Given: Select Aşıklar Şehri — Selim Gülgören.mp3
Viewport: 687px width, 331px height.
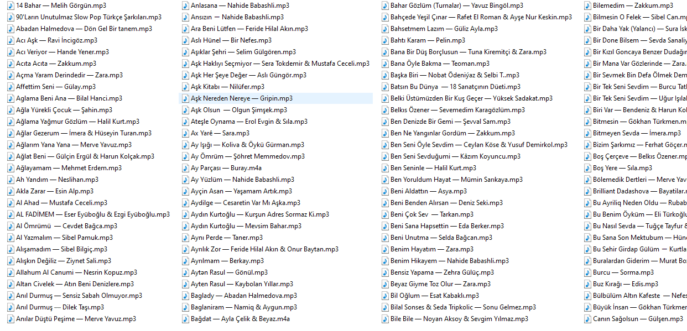Looking at the screenshot, I should click(x=243, y=52).
